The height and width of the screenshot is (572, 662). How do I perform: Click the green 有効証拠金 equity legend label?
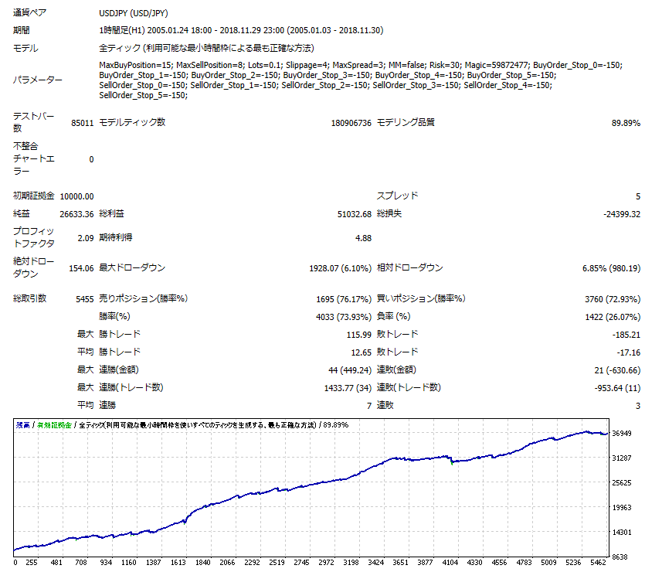pyautogui.click(x=54, y=425)
